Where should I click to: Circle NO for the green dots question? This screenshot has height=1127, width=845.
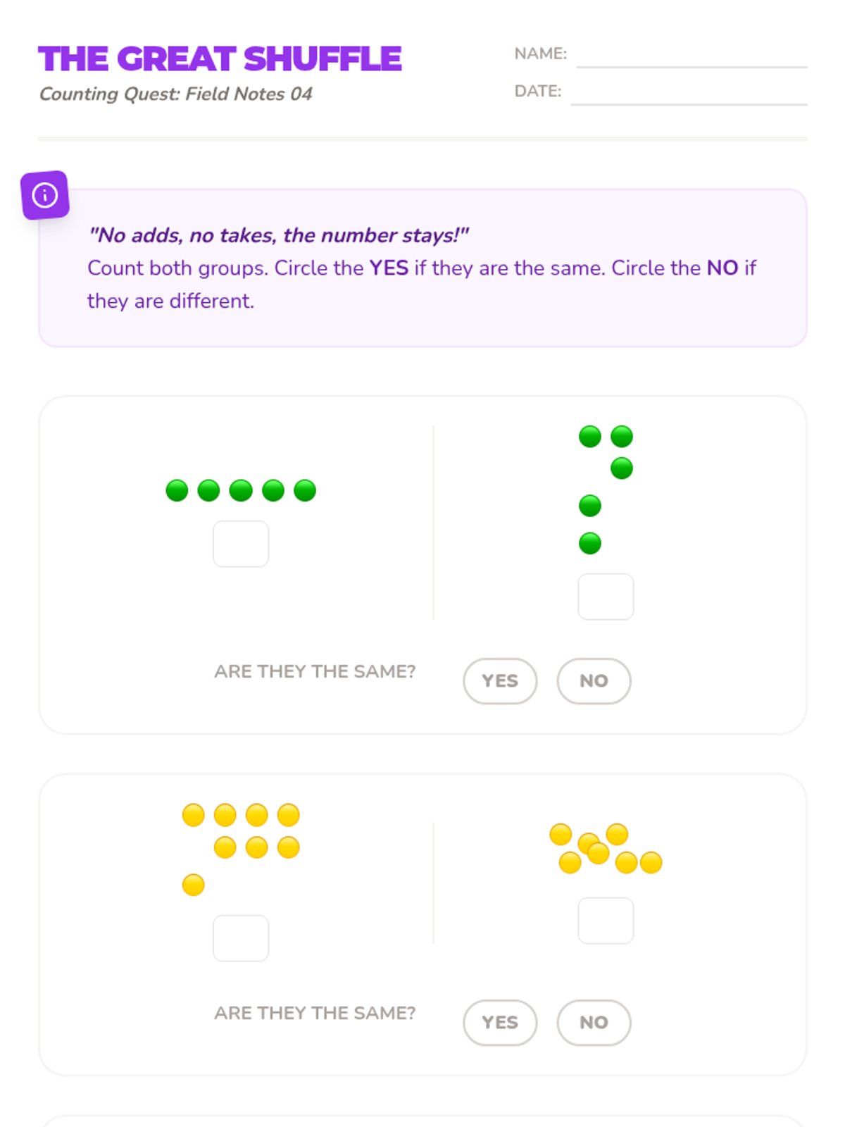click(x=594, y=681)
